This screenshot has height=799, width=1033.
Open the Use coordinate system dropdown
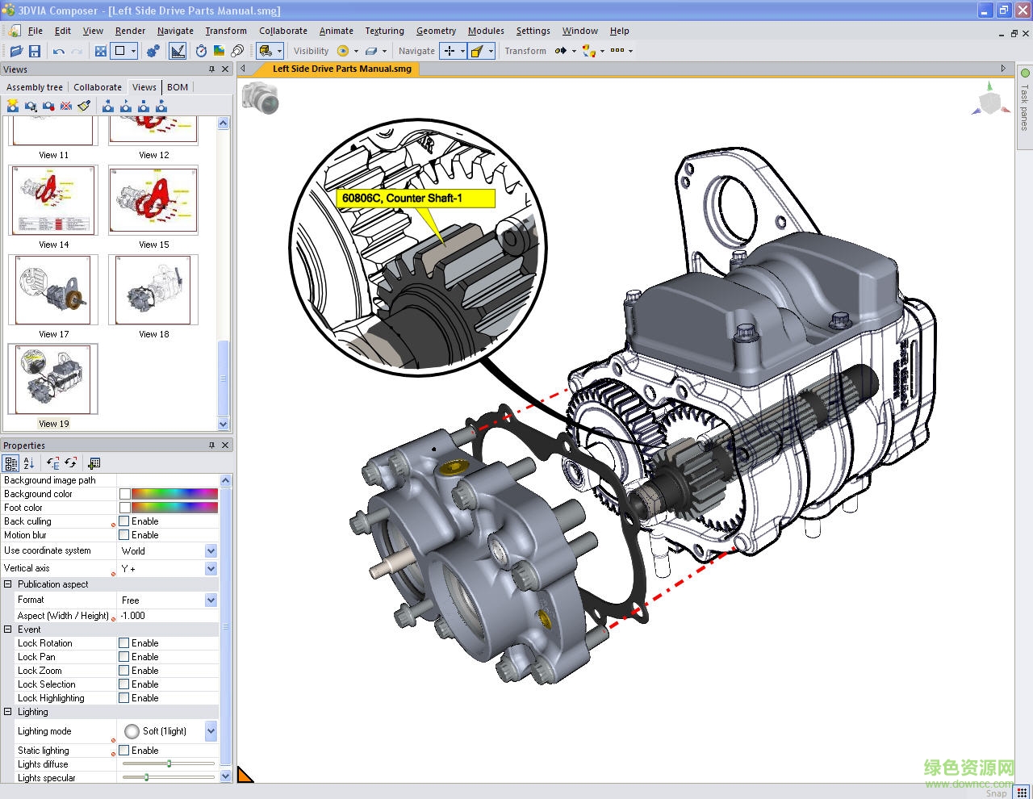coord(210,550)
